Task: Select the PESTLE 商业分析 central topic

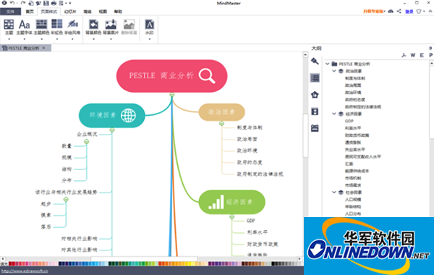Action: coord(172,76)
